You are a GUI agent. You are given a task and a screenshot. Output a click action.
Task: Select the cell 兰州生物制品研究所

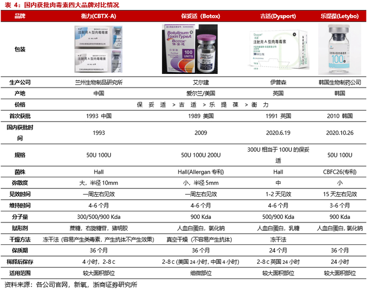tap(99, 82)
